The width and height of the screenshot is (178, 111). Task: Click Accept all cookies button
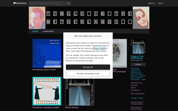(88, 67)
